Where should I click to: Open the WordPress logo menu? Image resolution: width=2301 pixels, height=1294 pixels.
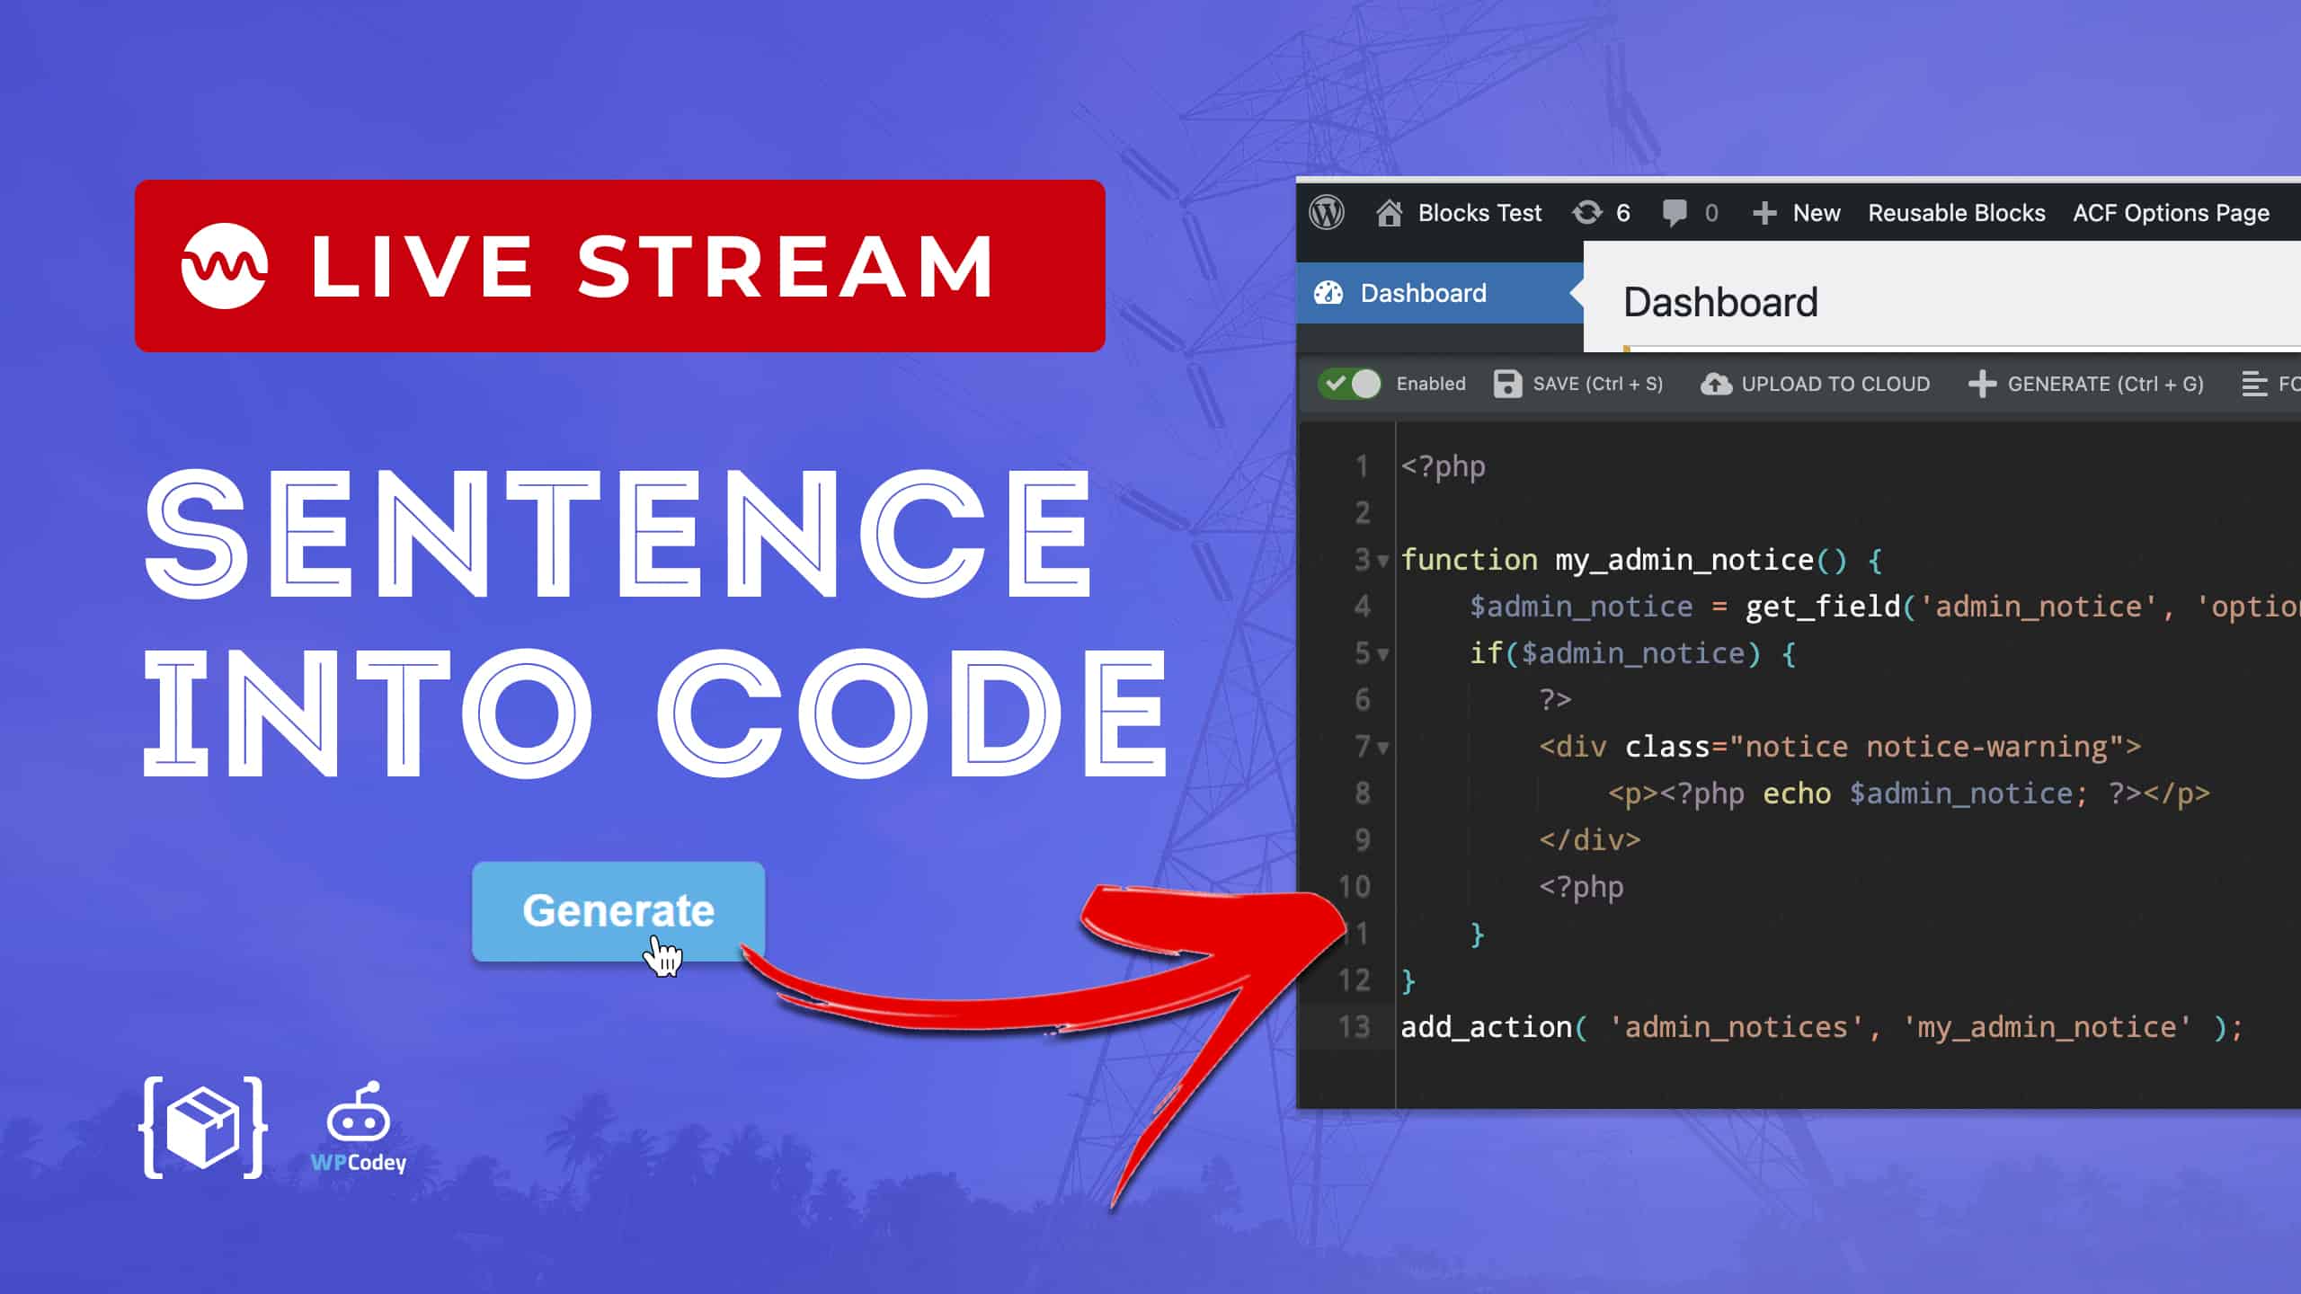(x=1327, y=213)
